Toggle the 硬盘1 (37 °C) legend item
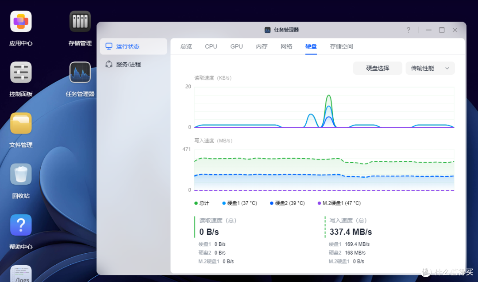Image resolution: width=478 pixels, height=282 pixels. click(x=239, y=203)
